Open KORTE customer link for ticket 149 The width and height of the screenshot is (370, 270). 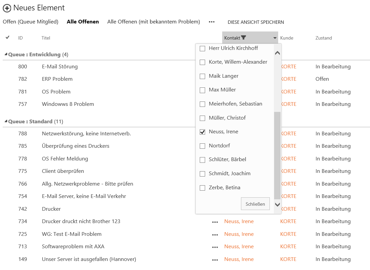pyautogui.click(x=288, y=259)
